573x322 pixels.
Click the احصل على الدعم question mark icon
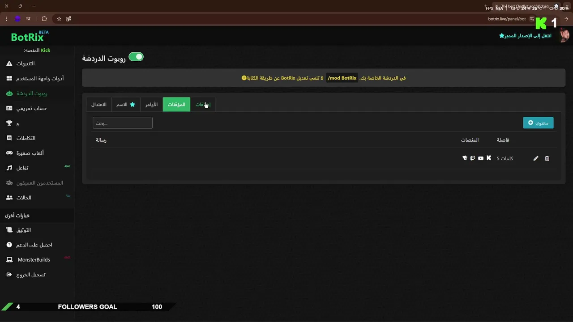click(9, 245)
